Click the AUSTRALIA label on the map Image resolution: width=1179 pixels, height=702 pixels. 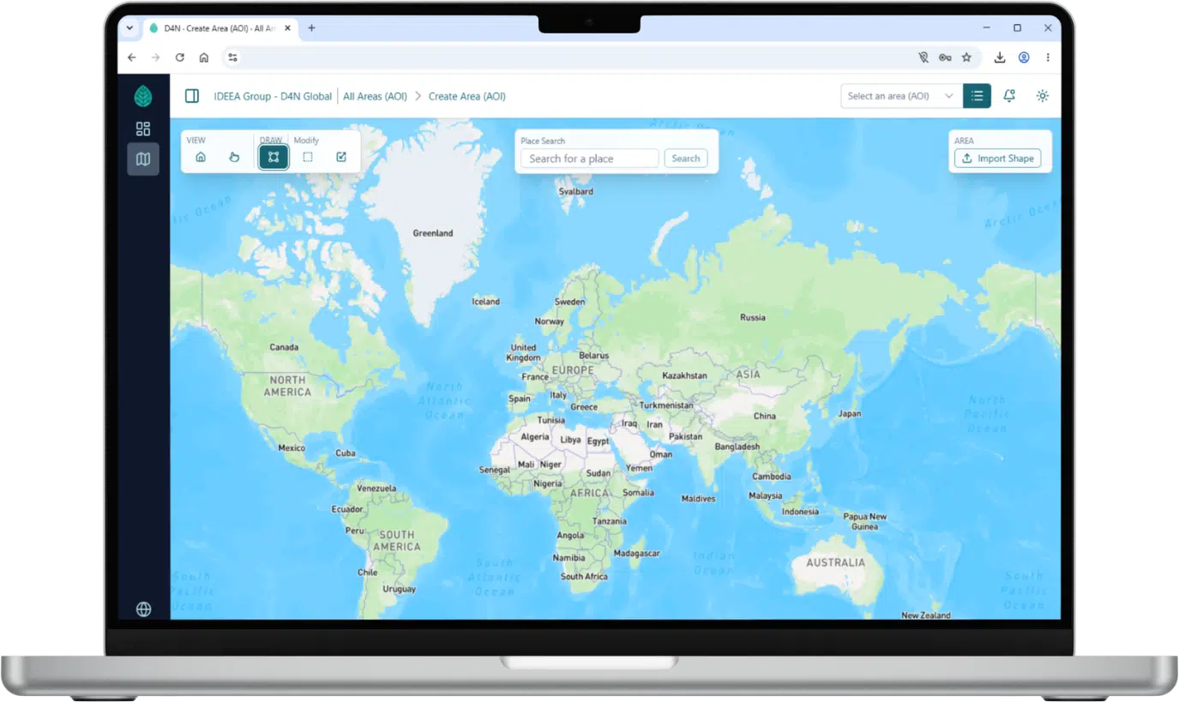(836, 563)
